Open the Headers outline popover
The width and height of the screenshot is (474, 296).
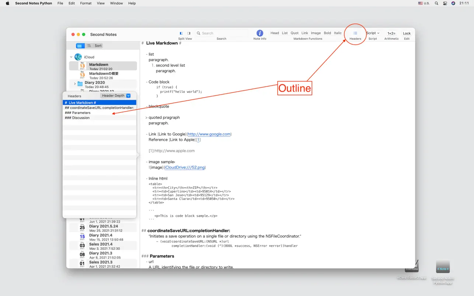(355, 33)
